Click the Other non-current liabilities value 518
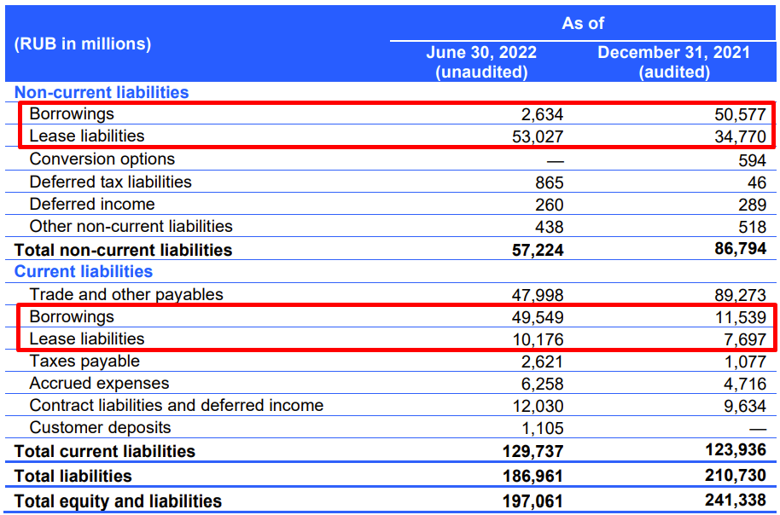The height and width of the screenshot is (515, 780). point(752,228)
